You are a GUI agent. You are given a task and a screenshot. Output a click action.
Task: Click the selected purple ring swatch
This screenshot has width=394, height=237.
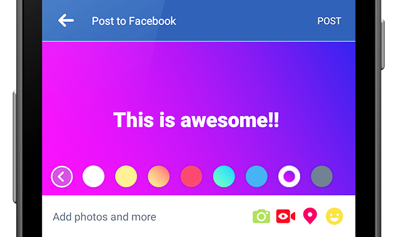coord(289,177)
